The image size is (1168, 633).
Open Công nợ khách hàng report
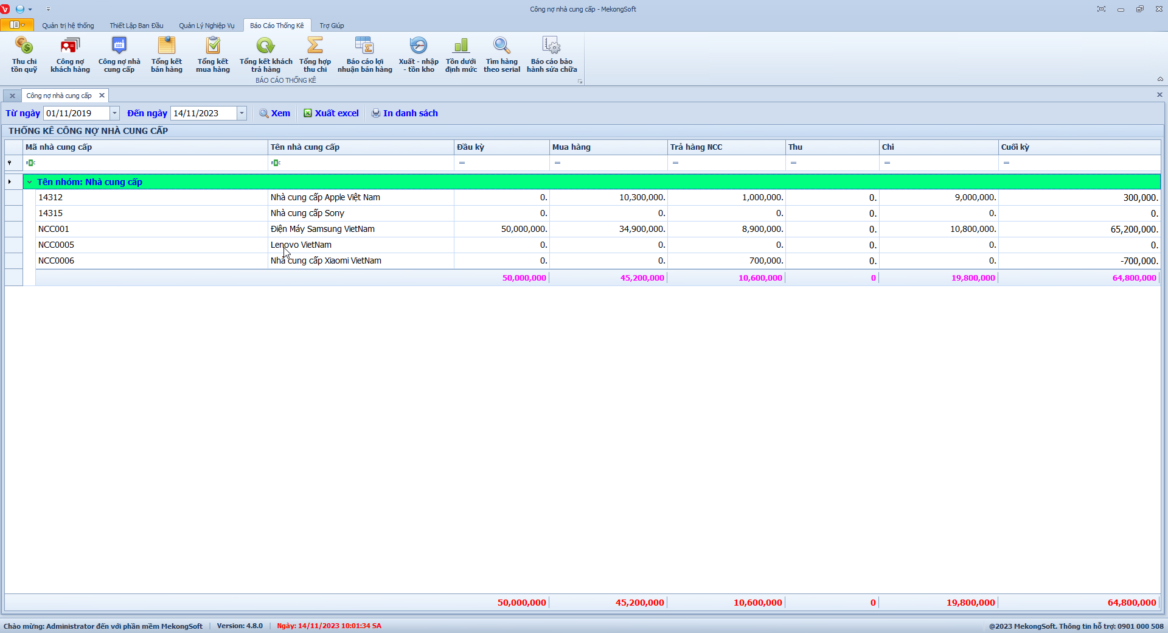point(70,55)
